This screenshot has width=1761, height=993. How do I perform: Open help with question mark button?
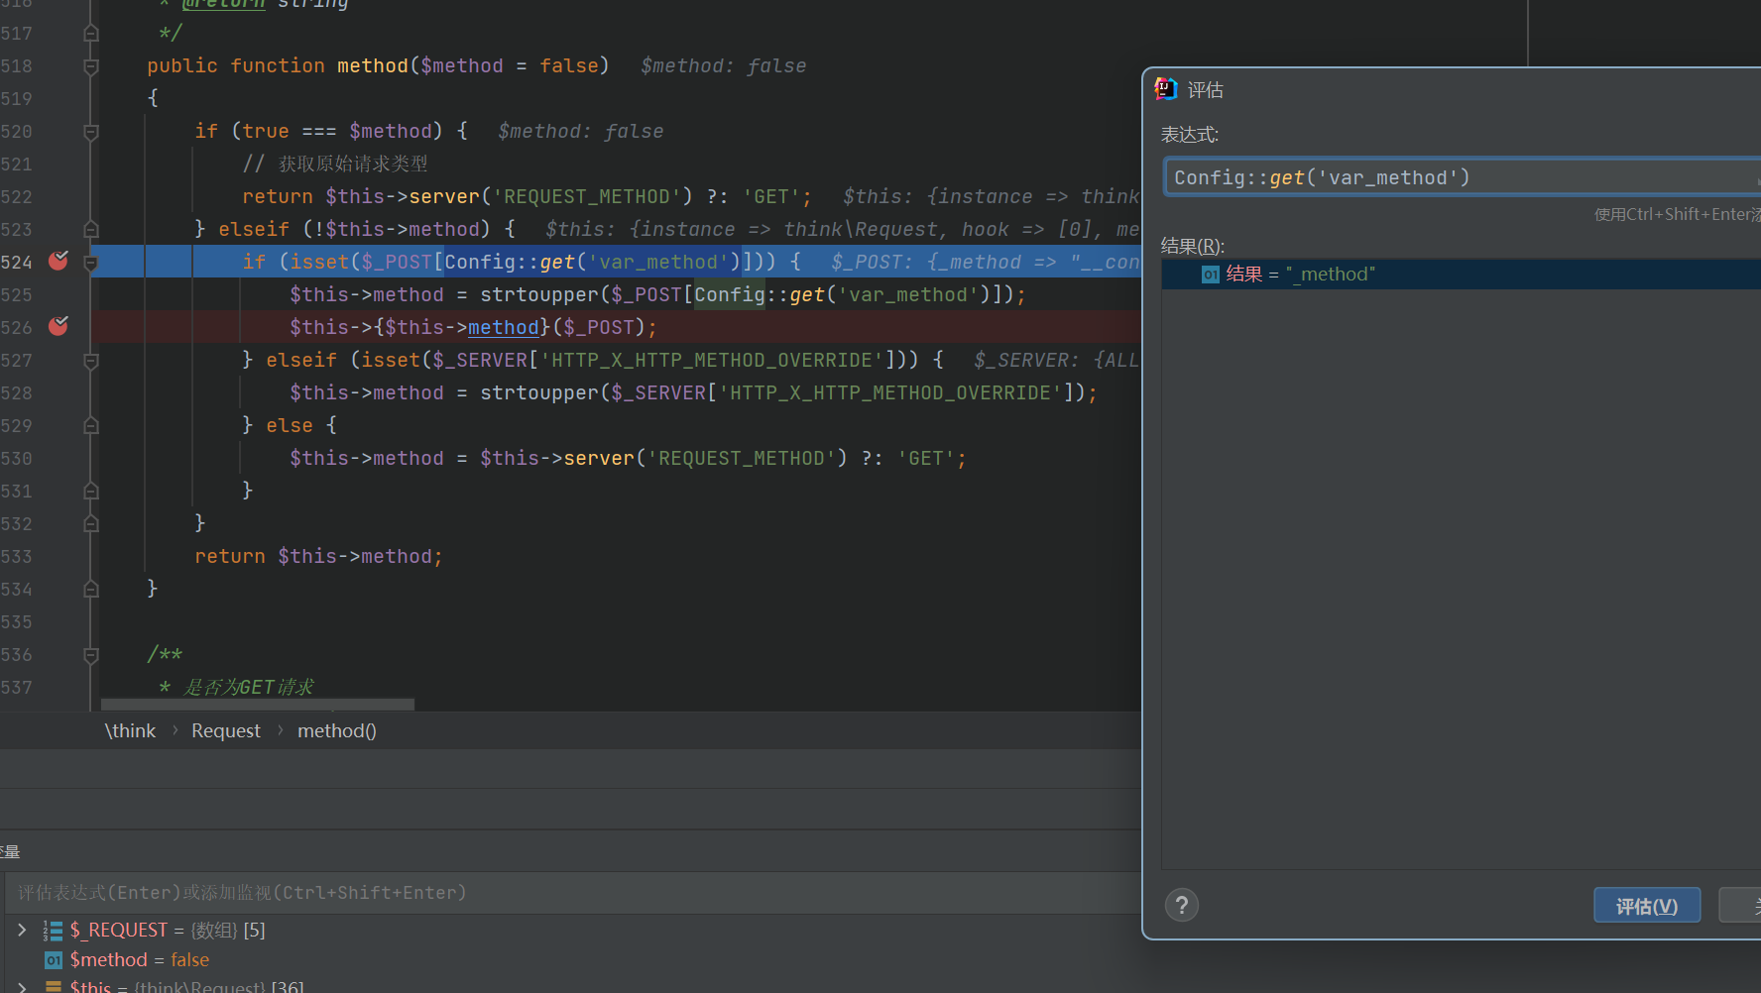click(x=1182, y=905)
